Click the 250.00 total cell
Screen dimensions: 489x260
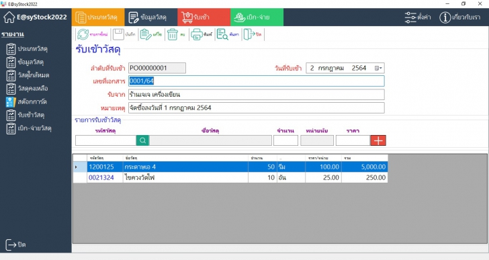tap(365, 177)
